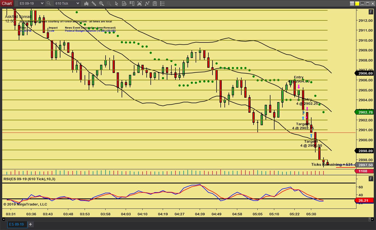Click the 60 level on RSI axis

tap(361, 187)
